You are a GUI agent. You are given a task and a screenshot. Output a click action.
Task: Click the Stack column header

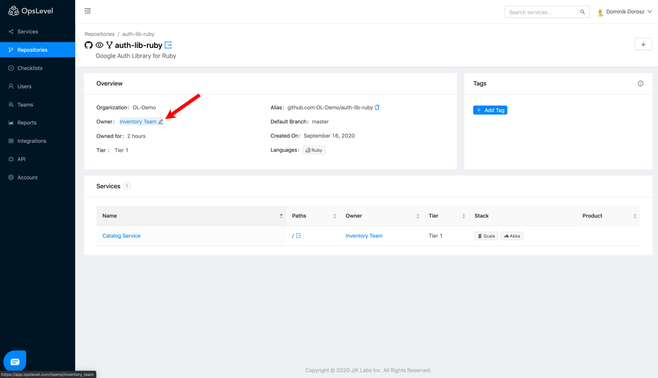(481, 216)
